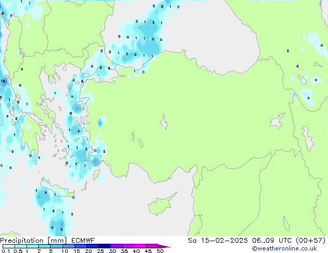Click the 'Precipitation [mm]' title text
This screenshot has width=328, height=253.
pos(33,241)
